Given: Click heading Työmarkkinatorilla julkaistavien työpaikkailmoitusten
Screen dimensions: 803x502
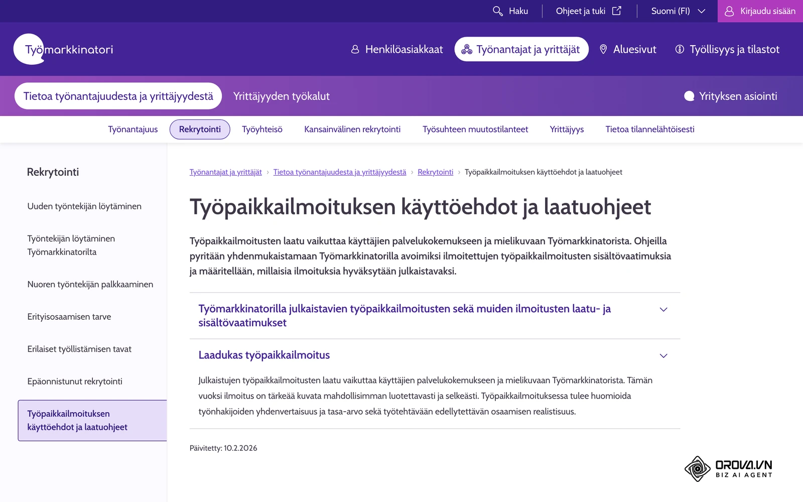Looking at the screenshot, I should pyautogui.click(x=405, y=315).
